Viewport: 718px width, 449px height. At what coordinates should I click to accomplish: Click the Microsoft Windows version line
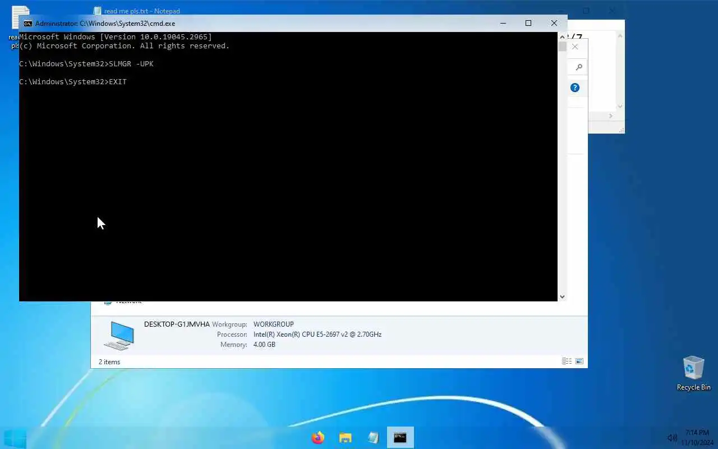[x=116, y=37]
